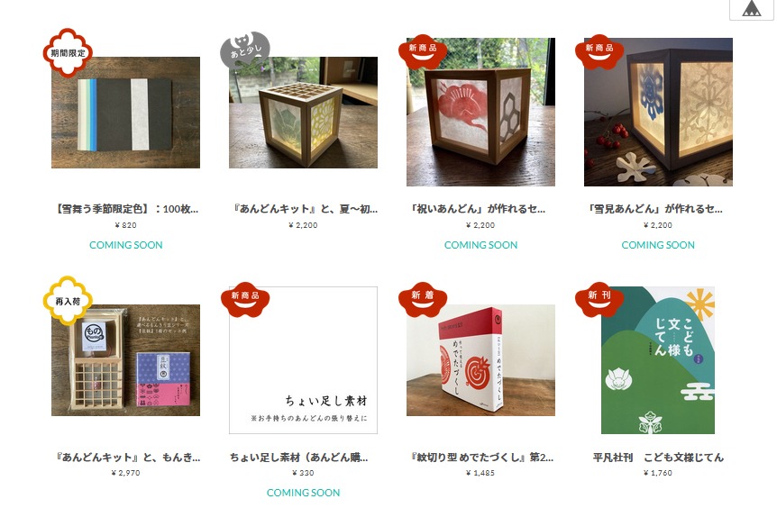Open the めでたづくし box photo
This screenshot has width=777, height=517.
coord(480,360)
